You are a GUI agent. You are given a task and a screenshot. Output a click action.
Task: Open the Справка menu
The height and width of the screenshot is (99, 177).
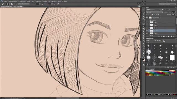64,1
